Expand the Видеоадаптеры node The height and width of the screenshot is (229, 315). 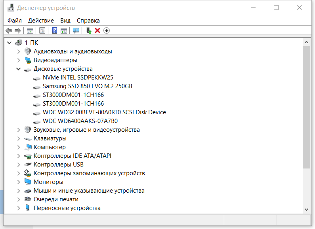point(19,60)
